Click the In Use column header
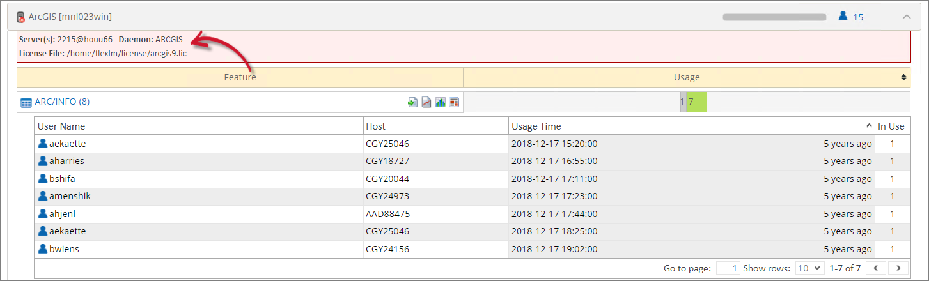This screenshot has height=281, width=929. tap(892, 126)
